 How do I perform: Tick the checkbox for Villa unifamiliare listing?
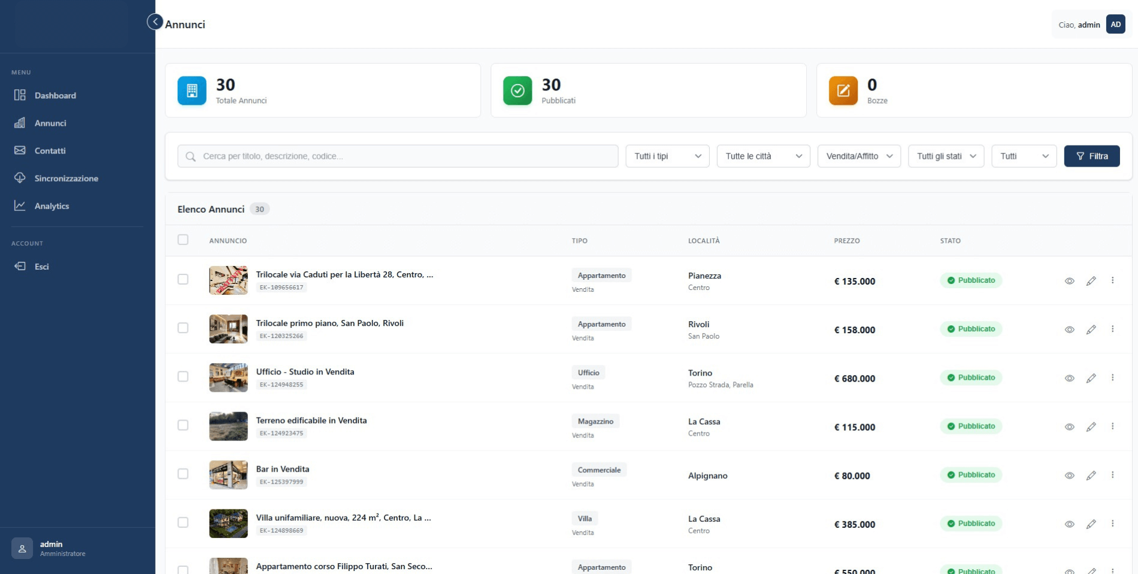183,522
